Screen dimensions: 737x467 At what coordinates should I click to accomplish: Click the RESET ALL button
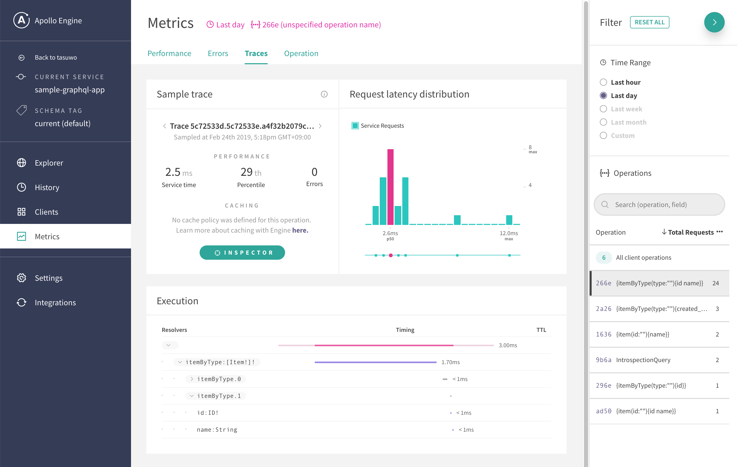point(649,22)
